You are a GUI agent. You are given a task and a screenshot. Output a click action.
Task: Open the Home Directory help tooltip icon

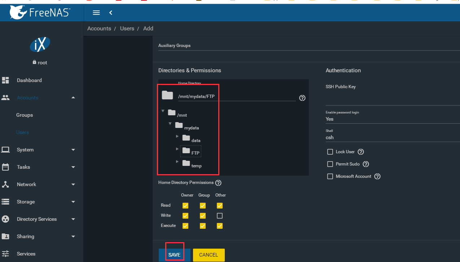[302, 98]
